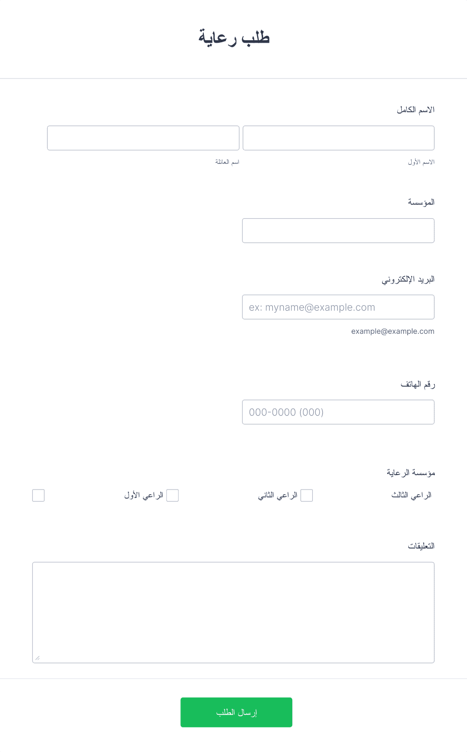Click the المؤسسة field label

(421, 202)
